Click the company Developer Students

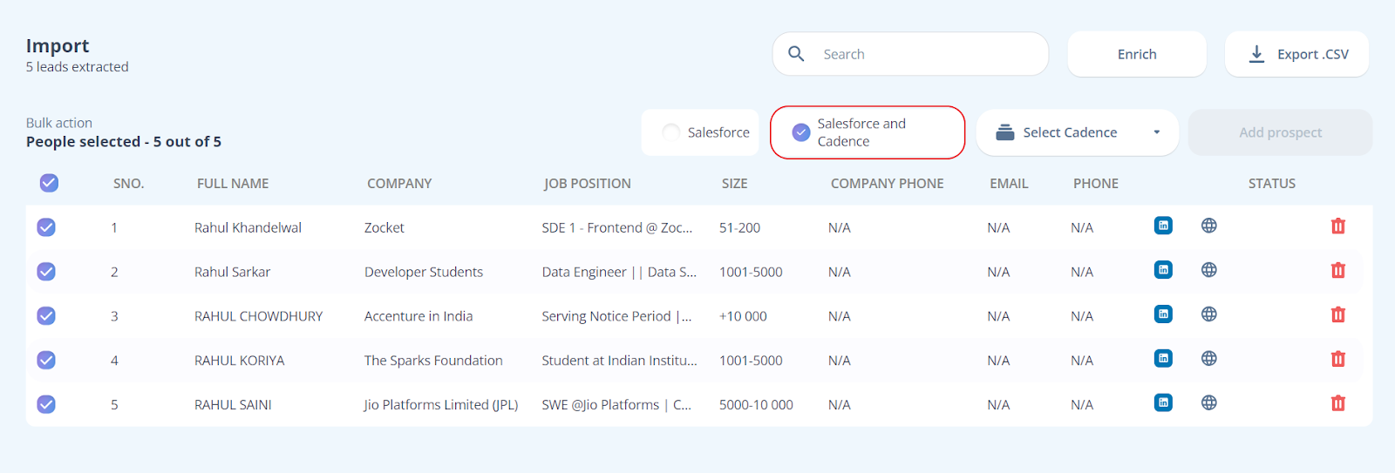point(424,272)
